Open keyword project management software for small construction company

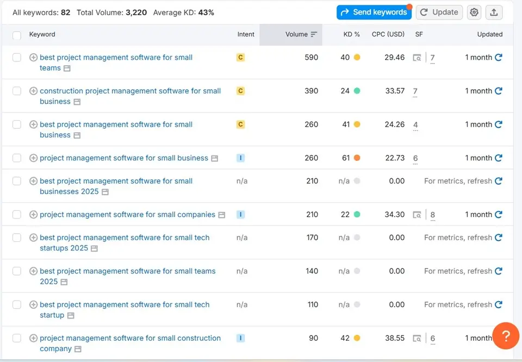pyautogui.click(x=130, y=344)
